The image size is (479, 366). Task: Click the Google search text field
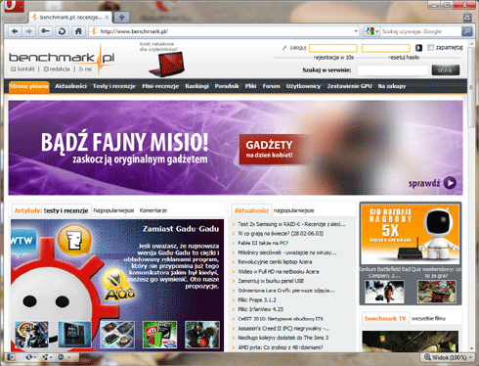420,31
